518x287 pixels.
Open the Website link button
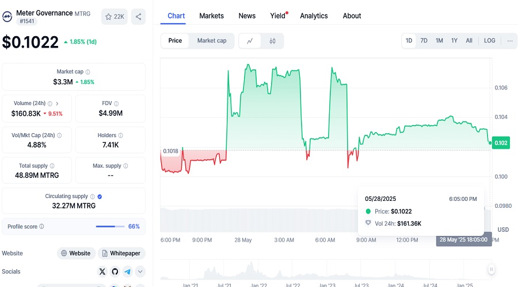[x=76, y=253]
